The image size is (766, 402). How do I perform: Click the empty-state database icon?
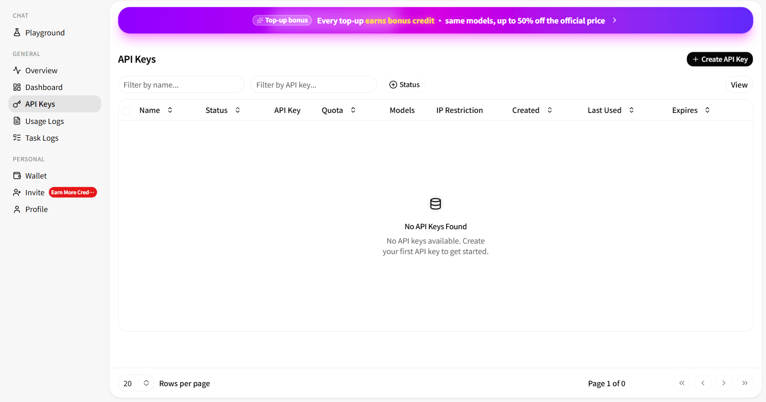[x=436, y=204]
